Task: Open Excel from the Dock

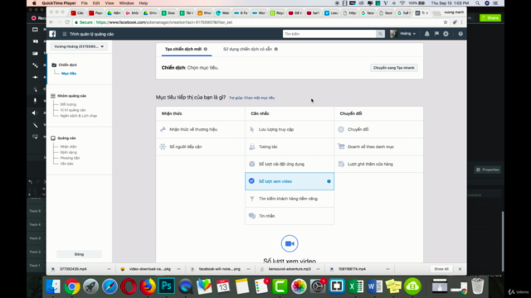Action: (356, 286)
